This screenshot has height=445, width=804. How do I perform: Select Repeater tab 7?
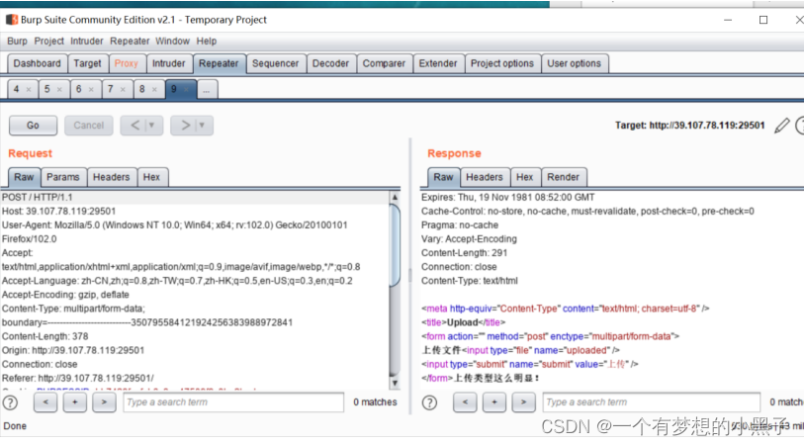tap(110, 90)
